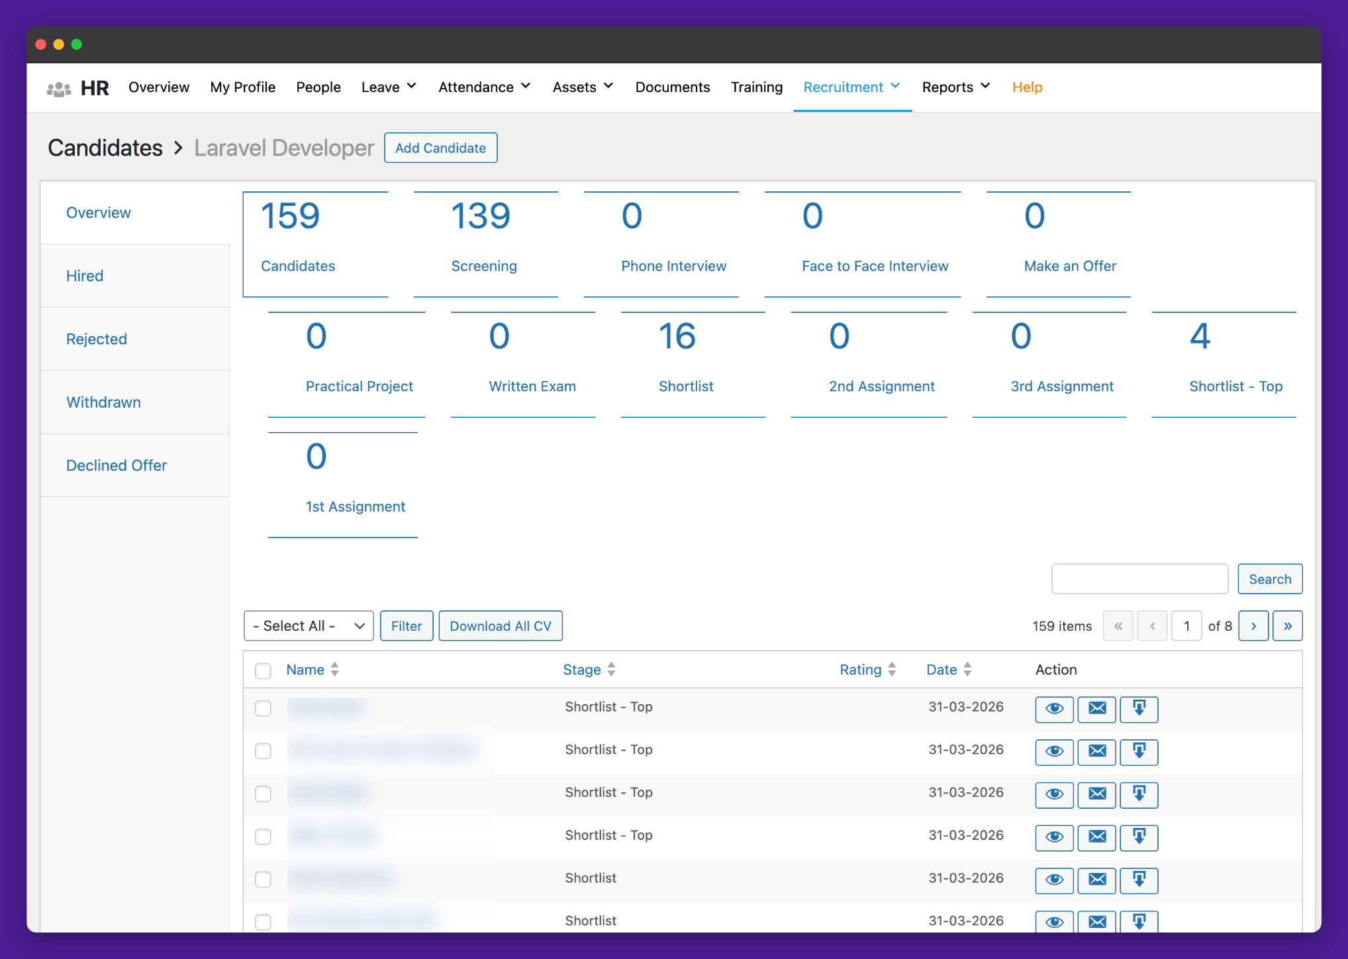Click the eye icon for first Shortlist-only row
This screenshot has height=959, width=1348.
(x=1054, y=880)
